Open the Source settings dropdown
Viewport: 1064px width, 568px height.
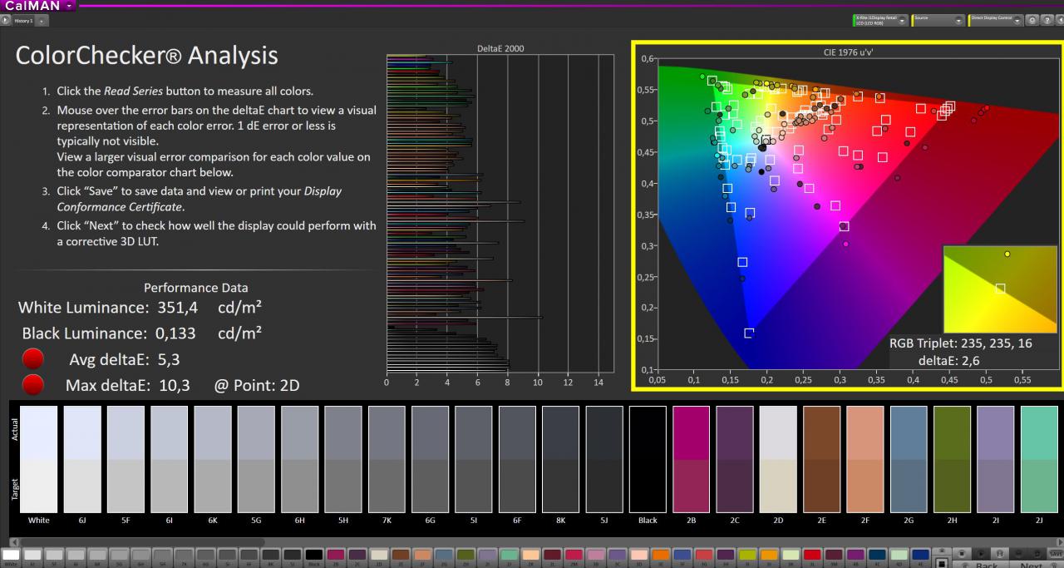point(938,19)
